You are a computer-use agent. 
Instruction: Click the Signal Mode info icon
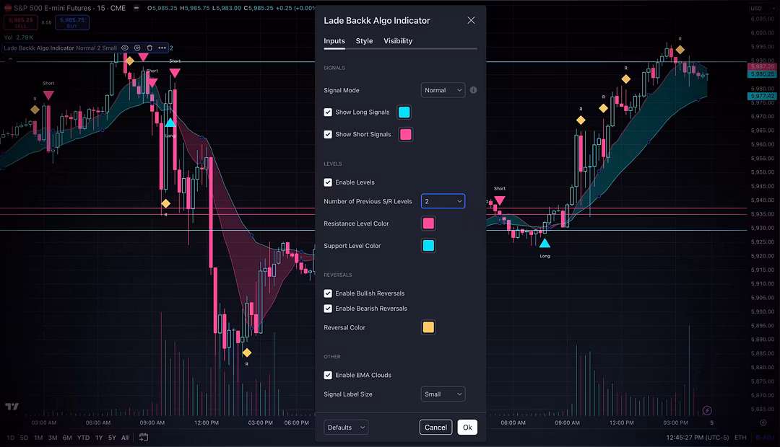474,90
